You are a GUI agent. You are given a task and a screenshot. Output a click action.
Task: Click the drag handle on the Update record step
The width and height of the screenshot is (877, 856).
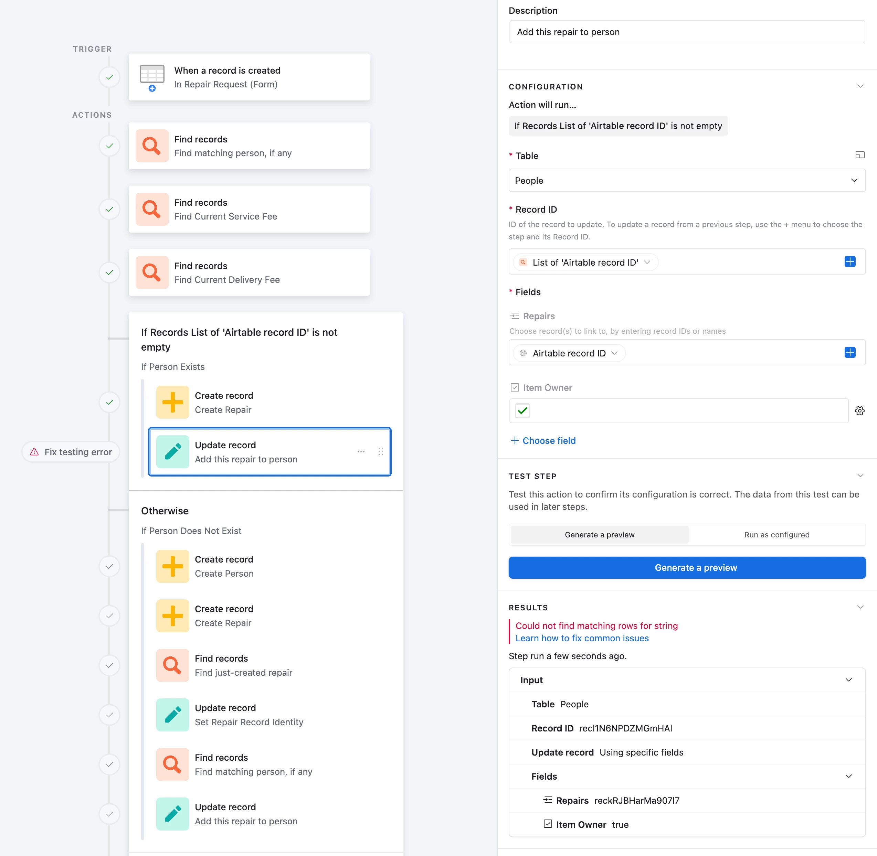point(380,451)
